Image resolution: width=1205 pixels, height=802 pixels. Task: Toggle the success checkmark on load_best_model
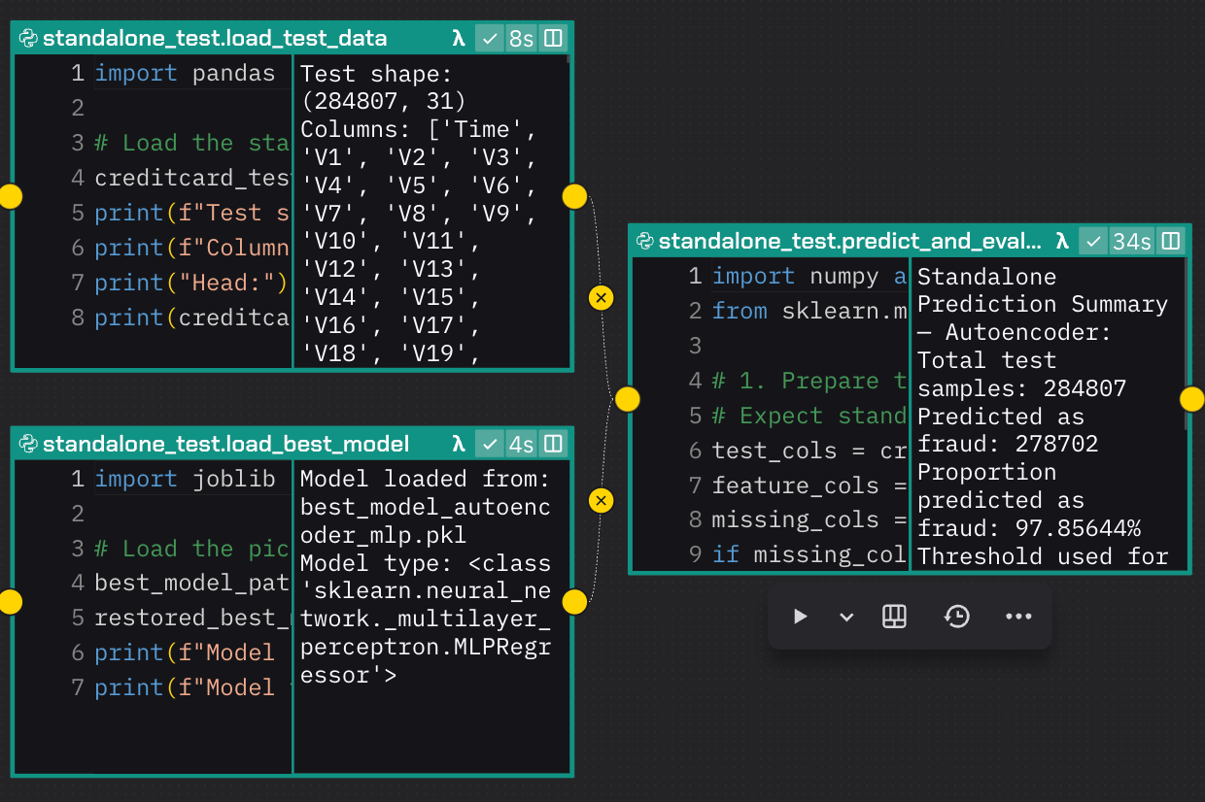tap(490, 444)
